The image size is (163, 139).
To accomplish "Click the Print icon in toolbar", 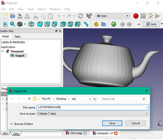I will tap(27, 16).
